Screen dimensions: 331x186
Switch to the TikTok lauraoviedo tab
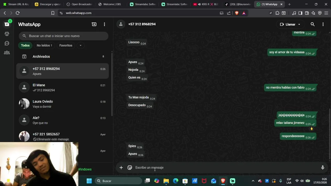point(238,4)
